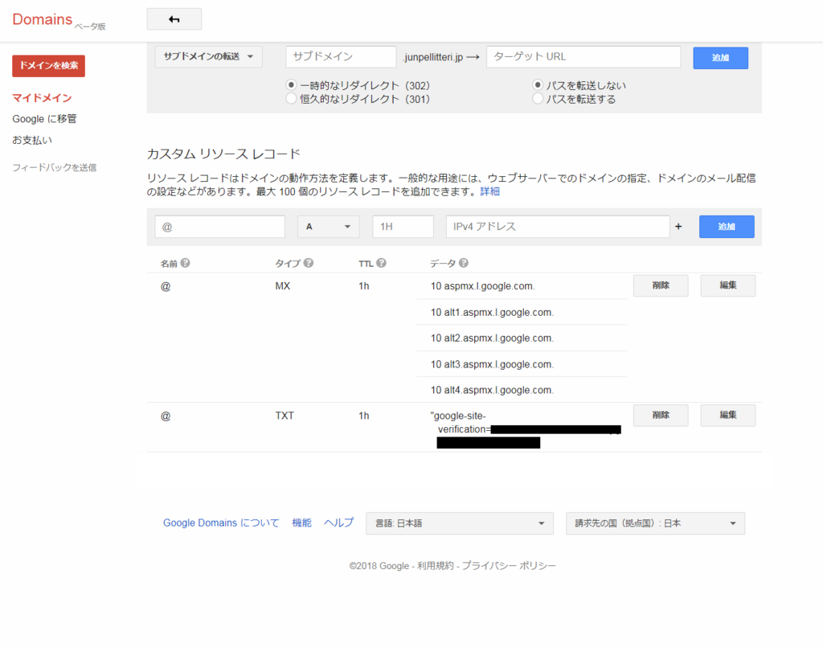
Task: Click the IPv4 アドレス input field
Action: pos(558,227)
